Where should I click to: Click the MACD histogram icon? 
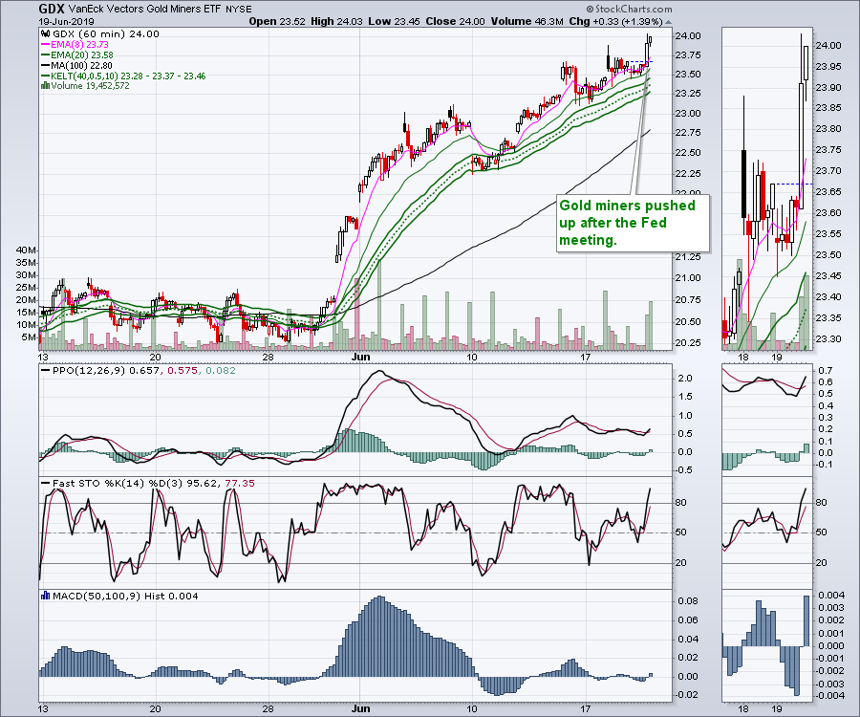46,596
